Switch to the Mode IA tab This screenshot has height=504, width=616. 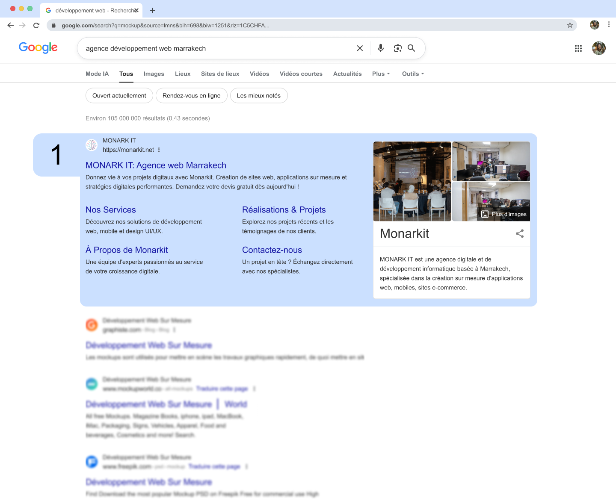click(97, 74)
